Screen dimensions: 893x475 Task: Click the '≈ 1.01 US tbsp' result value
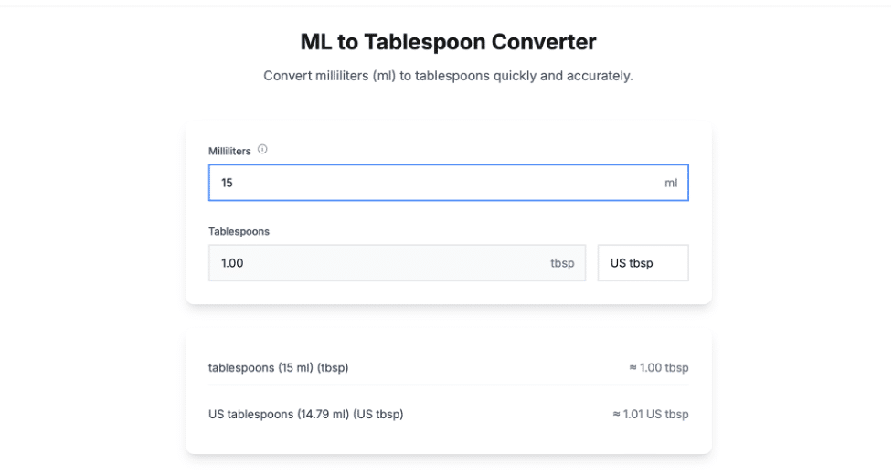pyautogui.click(x=651, y=414)
